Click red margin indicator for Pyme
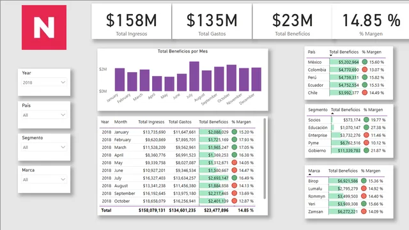The image size is (409, 230). pos(366,142)
